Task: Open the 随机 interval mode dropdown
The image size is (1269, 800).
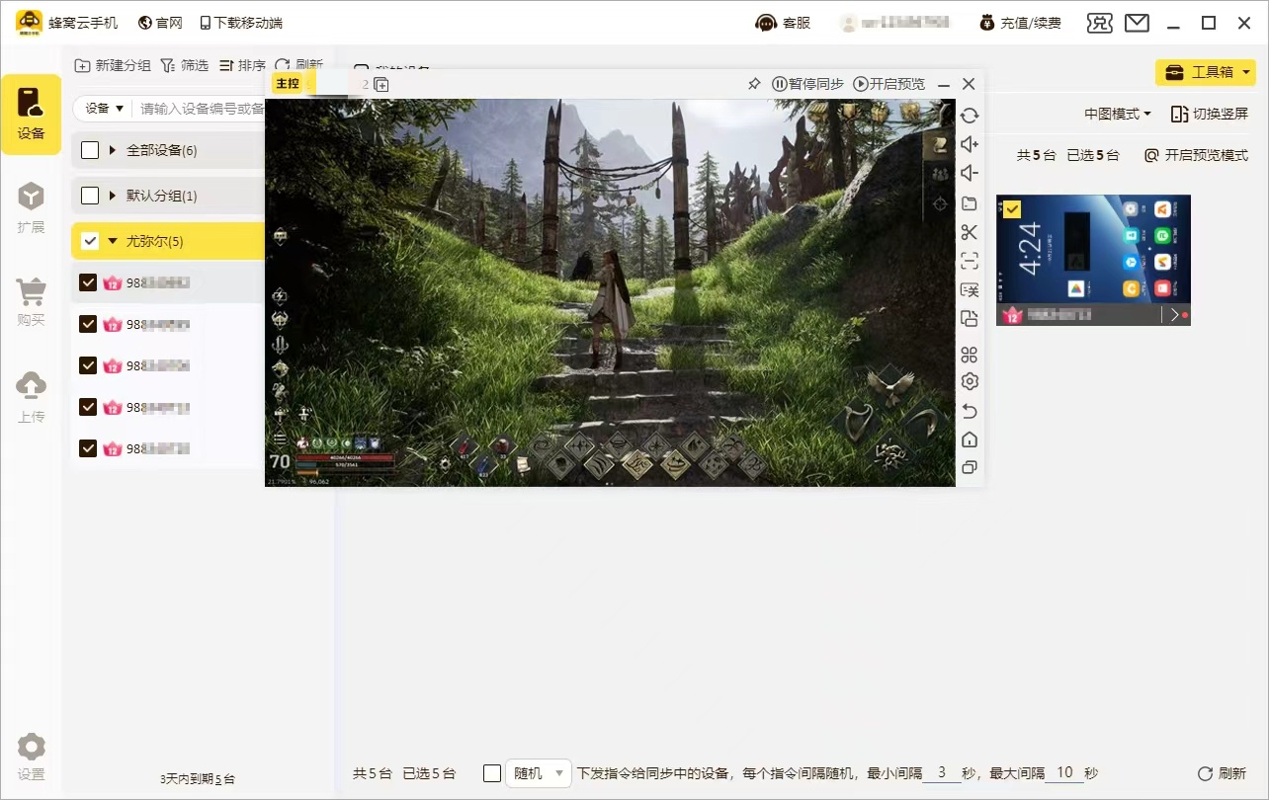Action: pyautogui.click(x=539, y=773)
